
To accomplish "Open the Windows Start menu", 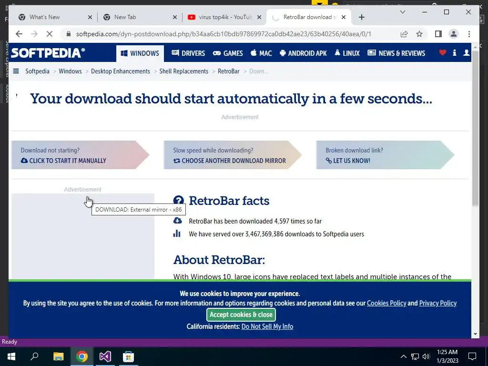I will click(11, 356).
